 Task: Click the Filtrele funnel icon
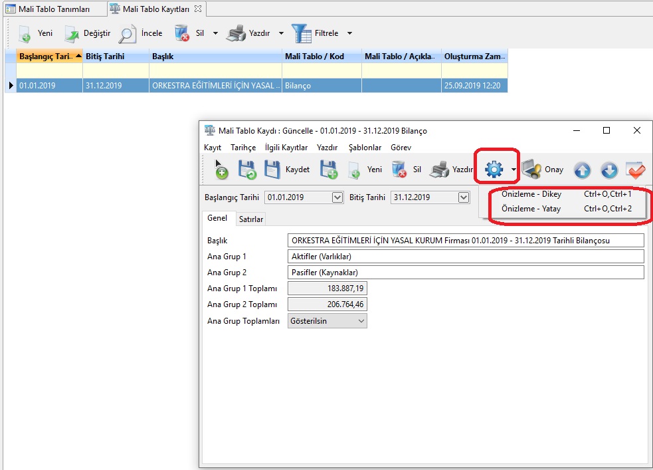[x=302, y=33]
